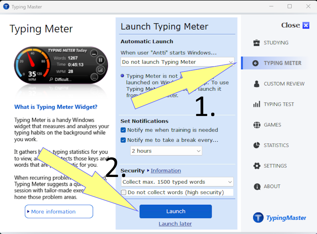The image size is (317, 234).
Task: Click the Set Notifications section label
Action: [144, 121]
